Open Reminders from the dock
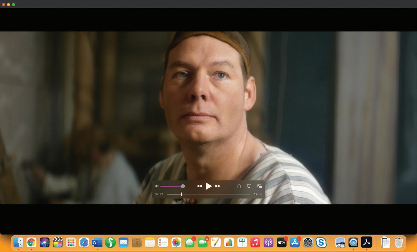Screen dimensions: 417x252 (x=163, y=243)
